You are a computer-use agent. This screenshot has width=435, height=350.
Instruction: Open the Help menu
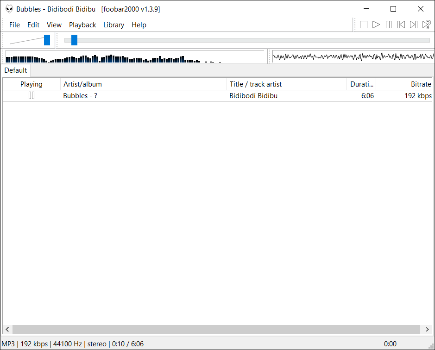point(139,25)
